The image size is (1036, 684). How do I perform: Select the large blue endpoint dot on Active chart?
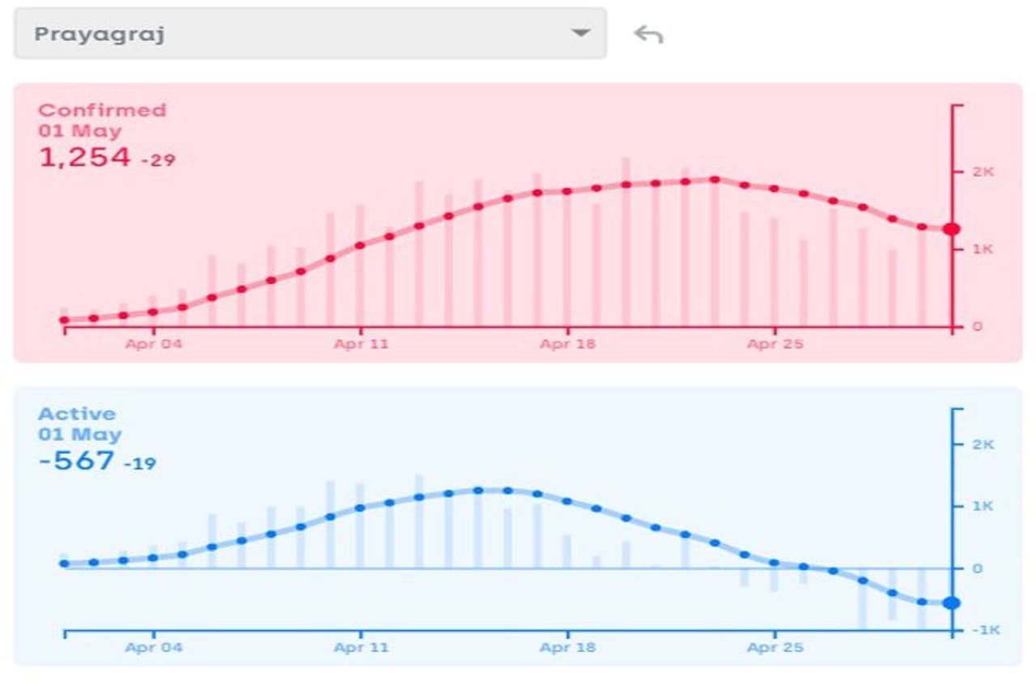pos(952,602)
